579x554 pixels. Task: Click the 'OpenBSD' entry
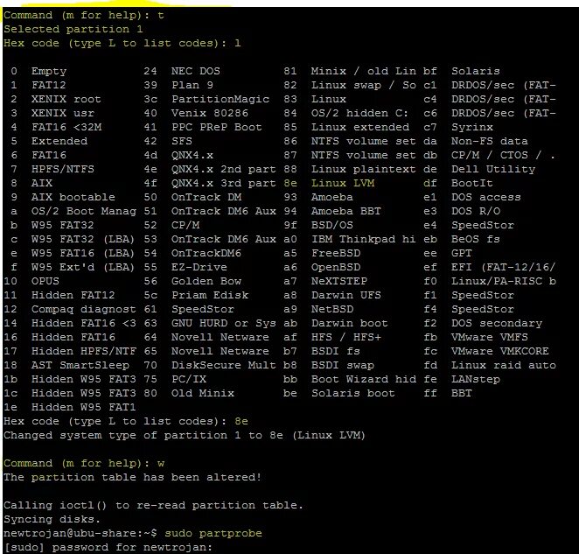(336, 267)
